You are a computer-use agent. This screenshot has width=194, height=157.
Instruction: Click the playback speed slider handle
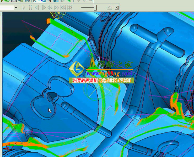[95, 8]
